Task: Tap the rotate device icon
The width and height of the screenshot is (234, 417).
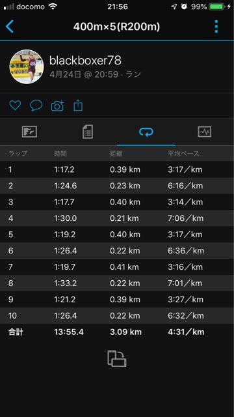Action: click(117, 358)
